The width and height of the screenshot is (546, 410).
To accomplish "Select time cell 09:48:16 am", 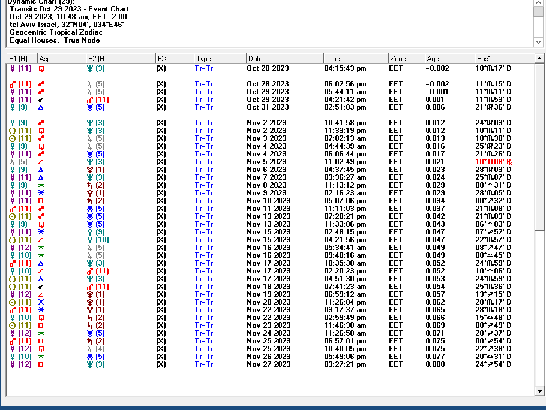I will (345, 255).
